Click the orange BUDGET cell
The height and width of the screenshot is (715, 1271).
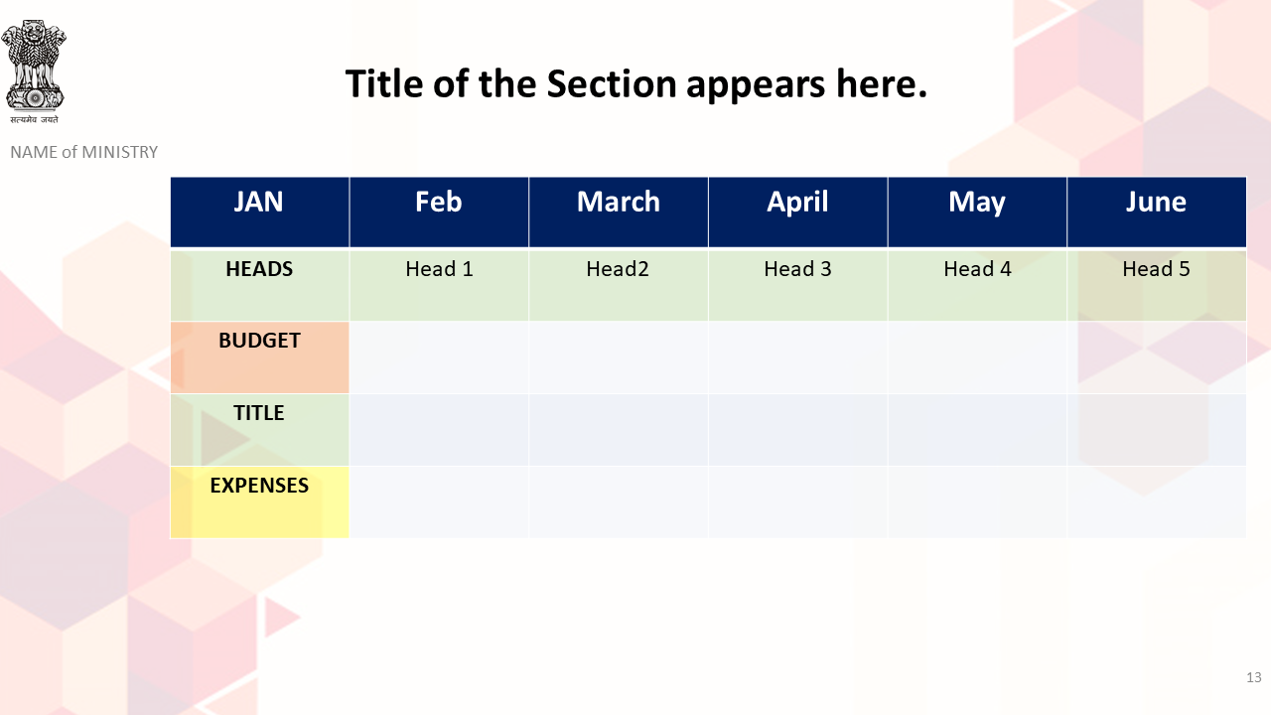click(x=259, y=357)
